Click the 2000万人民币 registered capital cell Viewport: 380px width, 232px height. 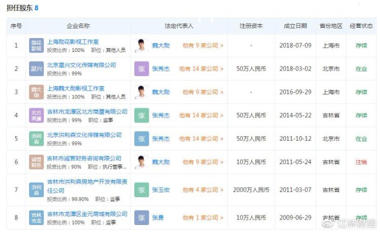click(x=251, y=190)
